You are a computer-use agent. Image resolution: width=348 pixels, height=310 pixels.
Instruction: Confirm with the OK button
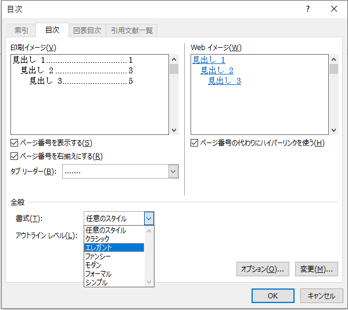[x=273, y=296]
